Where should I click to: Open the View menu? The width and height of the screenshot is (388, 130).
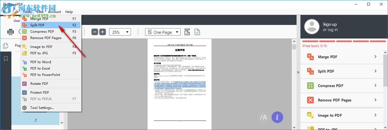pyautogui.click(x=40, y=12)
